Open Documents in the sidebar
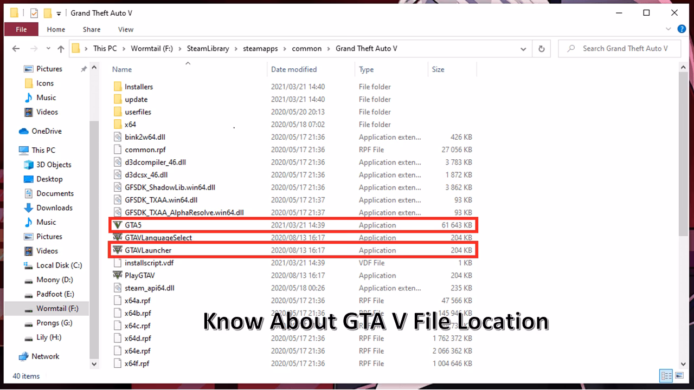Image resolution: width=694 pixels, height=390 pixels. tap(49, 193)
